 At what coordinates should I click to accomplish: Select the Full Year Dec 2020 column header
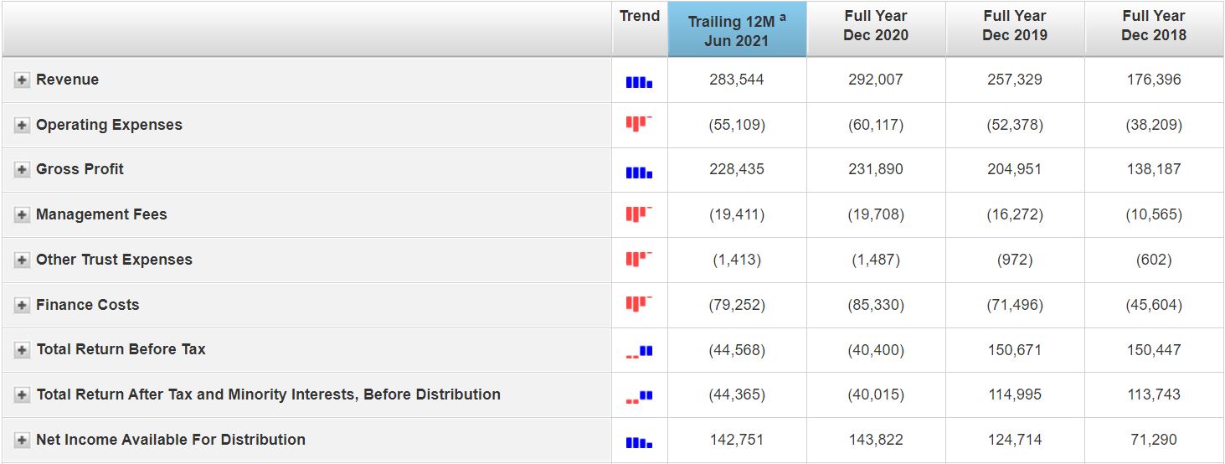(876, 26)
